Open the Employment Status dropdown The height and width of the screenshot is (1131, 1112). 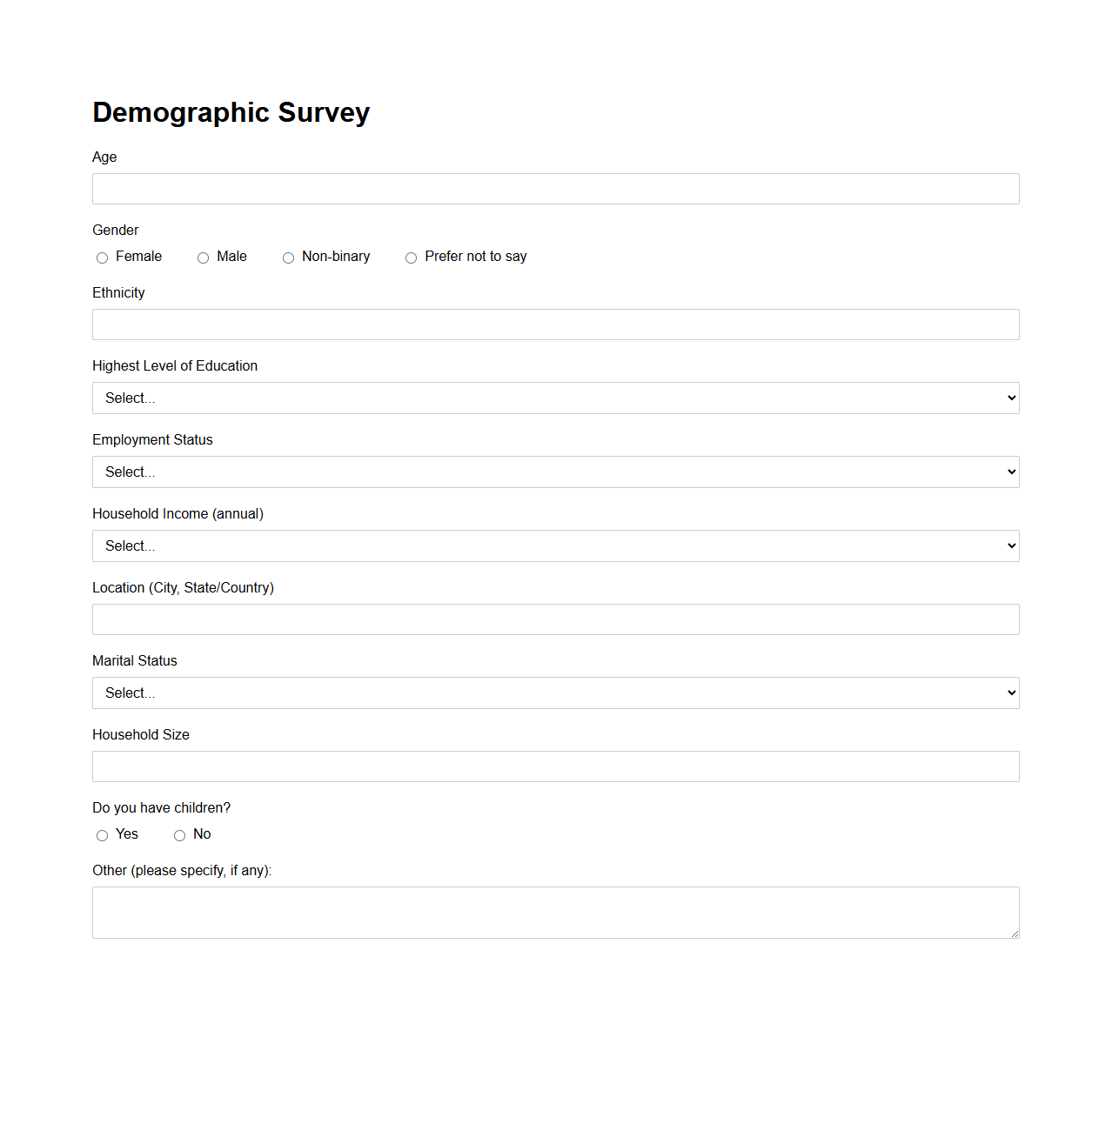(x=555, y=472)
